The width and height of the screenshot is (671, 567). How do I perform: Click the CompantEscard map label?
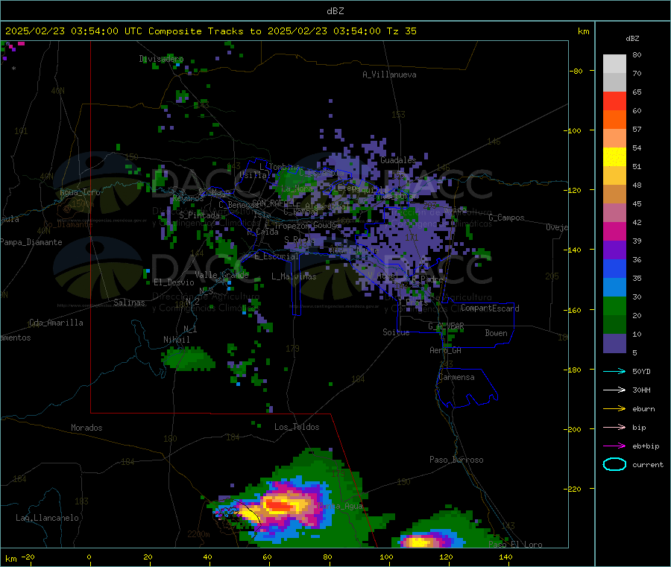[490, 308]
